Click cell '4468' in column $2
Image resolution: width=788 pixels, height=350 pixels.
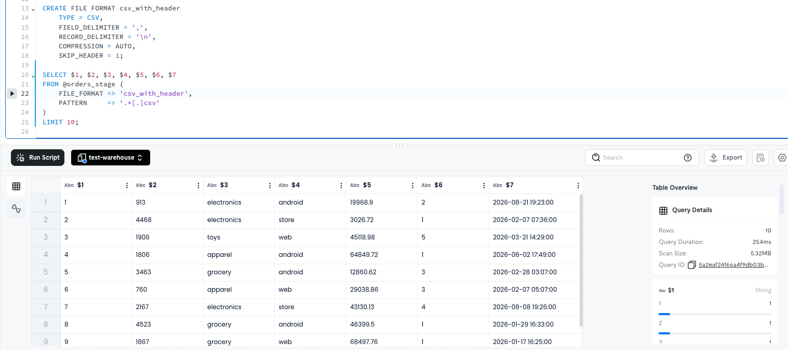[167, 220]
